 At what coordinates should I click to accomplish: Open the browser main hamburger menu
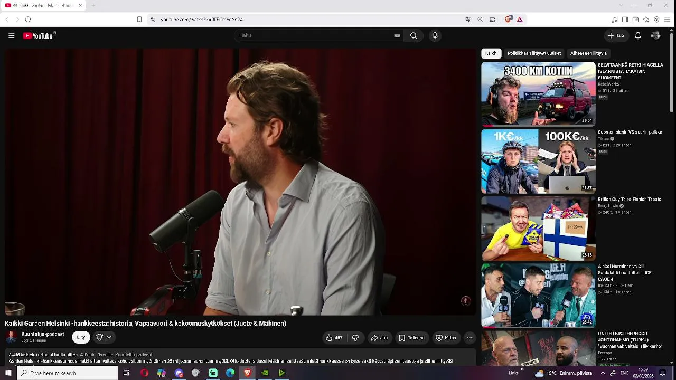[x=668, y=20]
